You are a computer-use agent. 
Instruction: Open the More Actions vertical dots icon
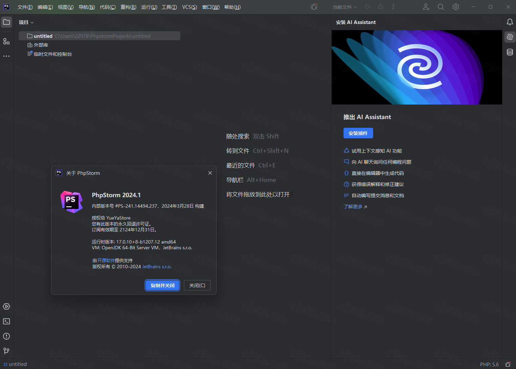(x=393, y=7)
